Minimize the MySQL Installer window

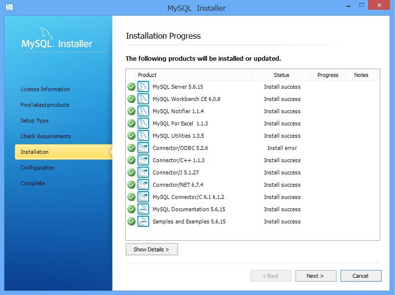point(348,5)
